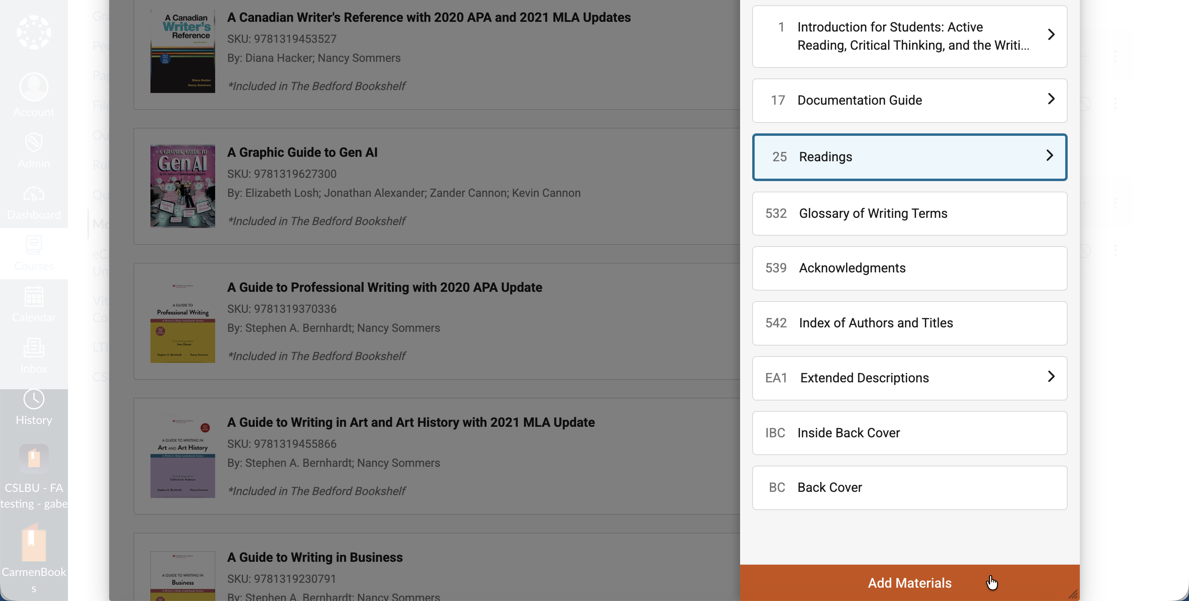Open A Guide to Writing in Business title
This screenshot has height=601, width=1189.
pos(315,558)
